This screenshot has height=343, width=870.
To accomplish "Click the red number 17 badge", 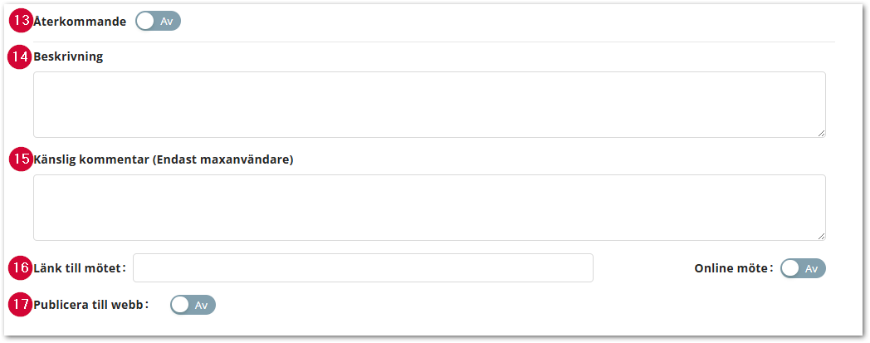I will 21,305.
